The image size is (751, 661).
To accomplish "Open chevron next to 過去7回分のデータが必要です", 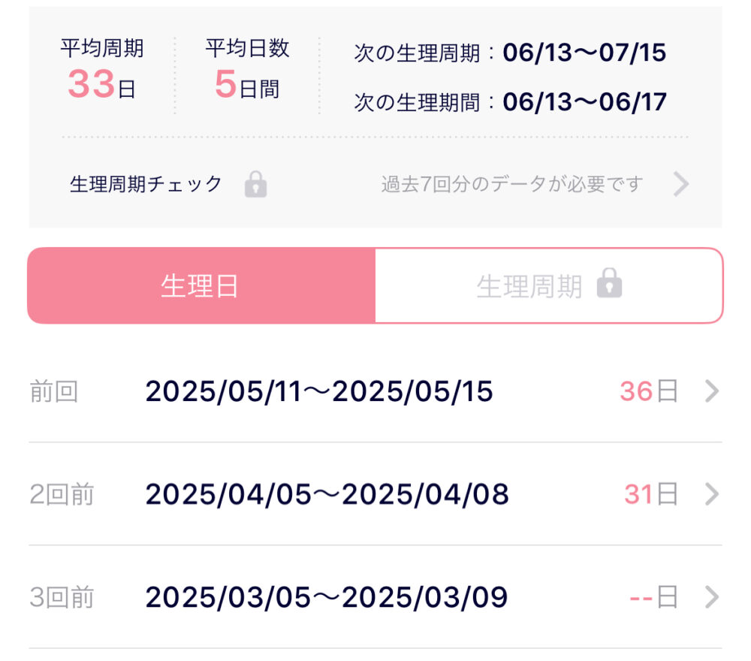I will point(680,184).
